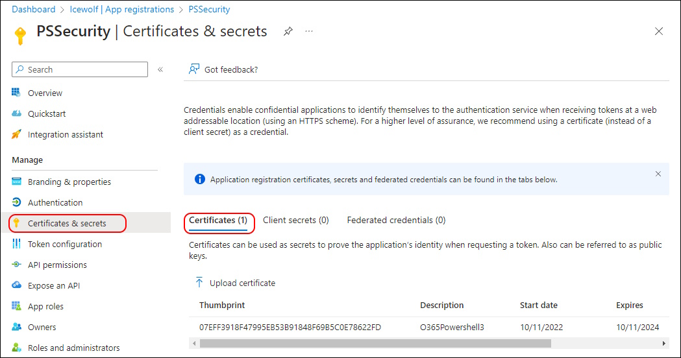Open Expose an API page
The height and width of the screenshot is (358, 681).
coord(54,286)
